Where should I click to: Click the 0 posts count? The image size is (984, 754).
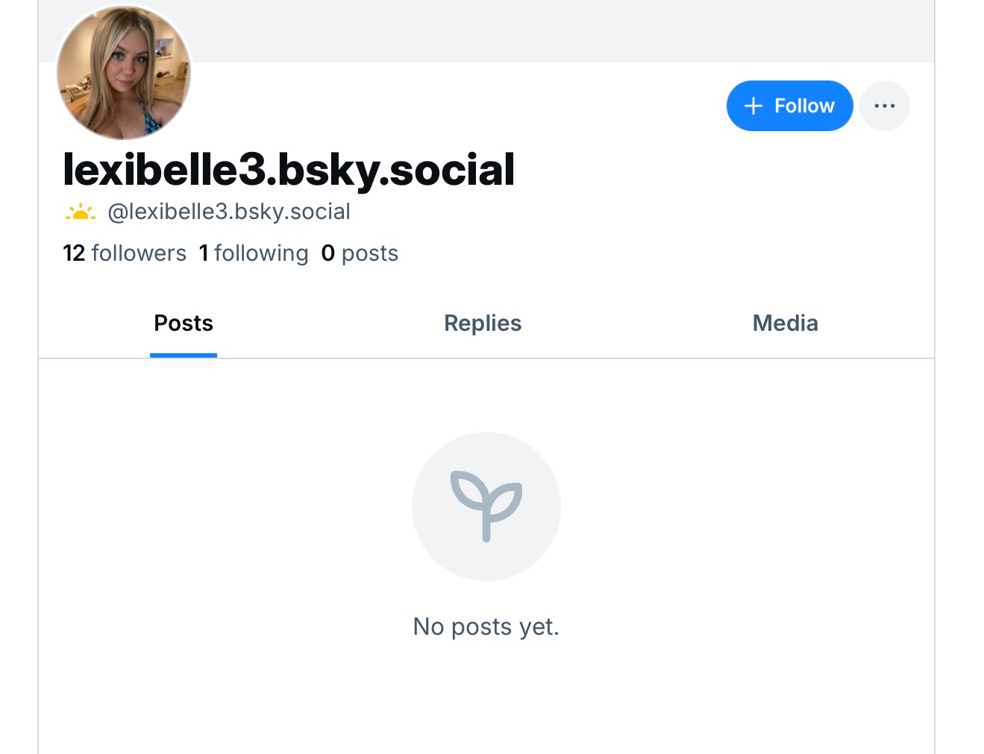[360, 253]
